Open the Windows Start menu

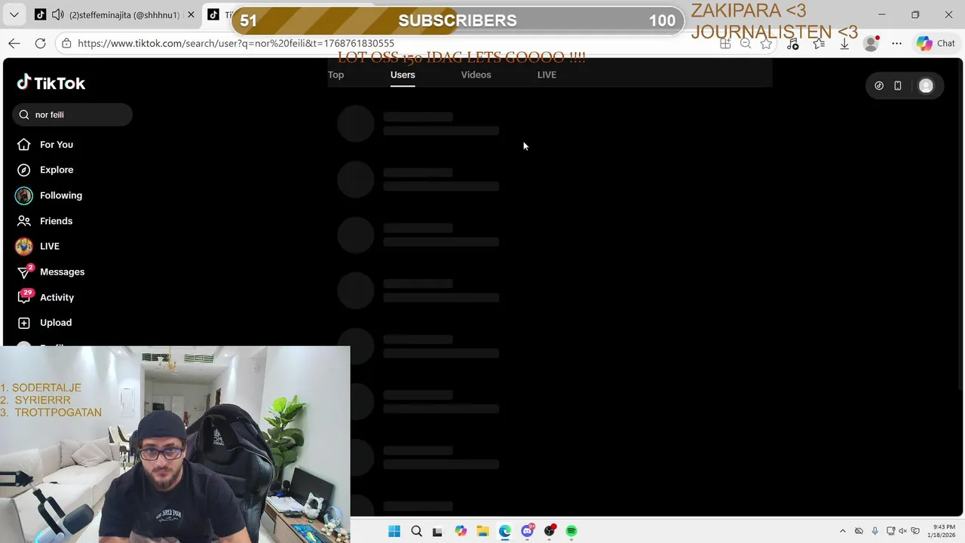(x=394, y=531)
